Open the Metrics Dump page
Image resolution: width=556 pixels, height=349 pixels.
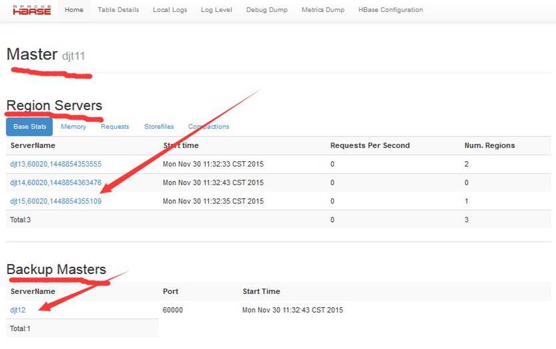[x=323, y=10]
